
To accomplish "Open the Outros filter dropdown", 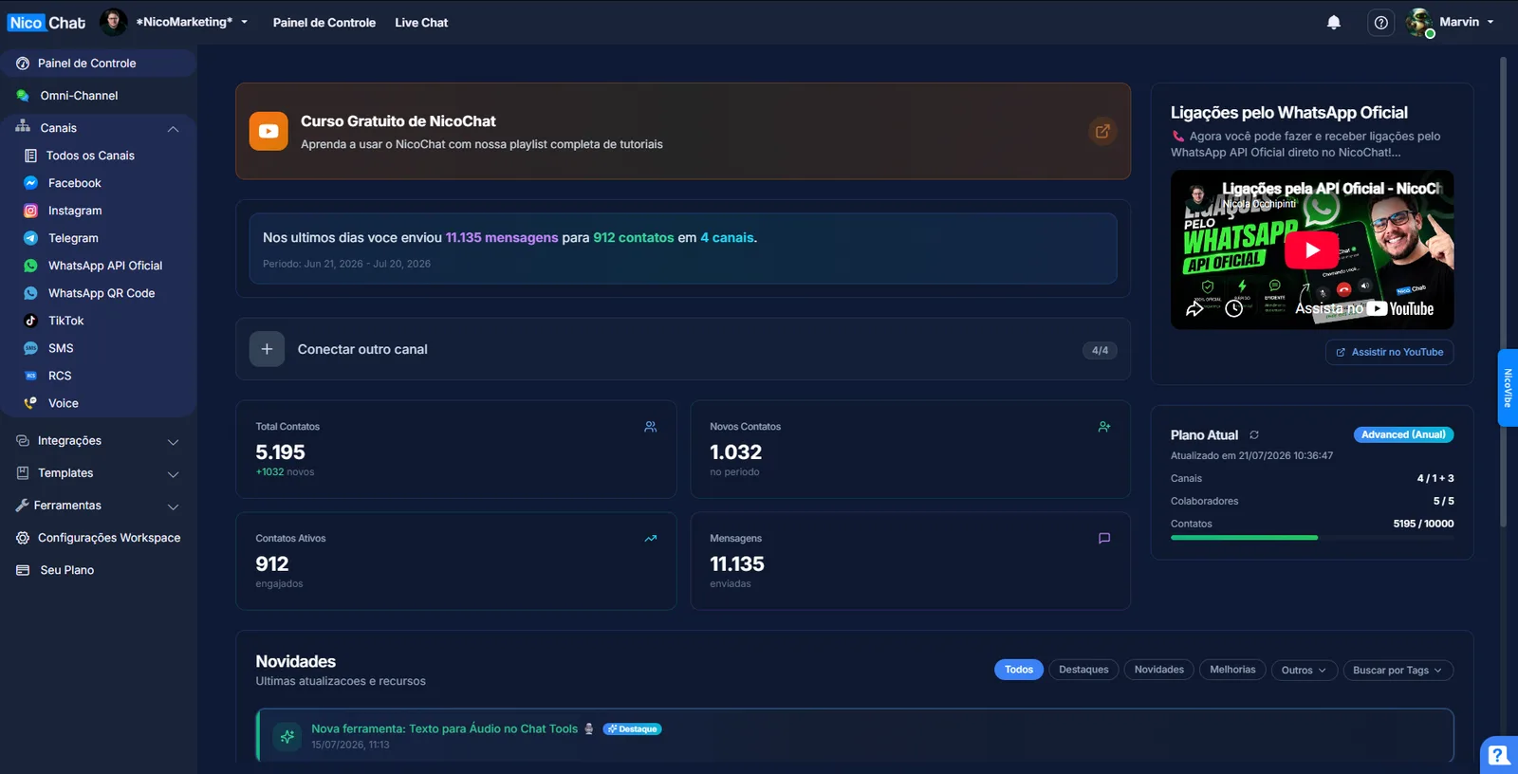I will (x=1304, y=671).
